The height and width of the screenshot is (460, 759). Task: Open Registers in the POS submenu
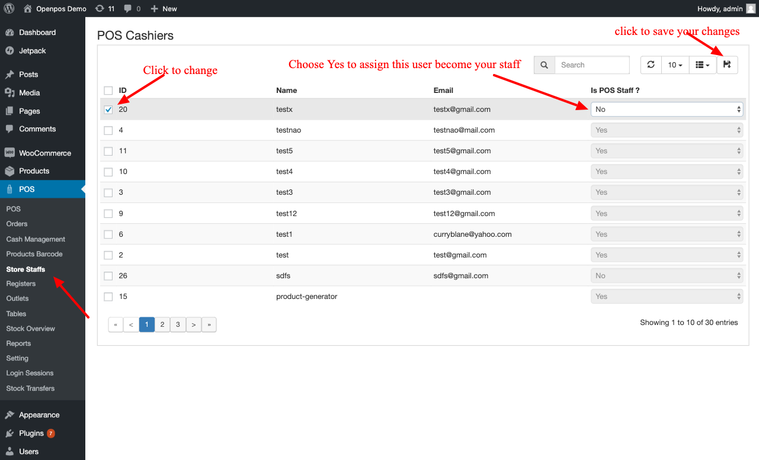21,284
